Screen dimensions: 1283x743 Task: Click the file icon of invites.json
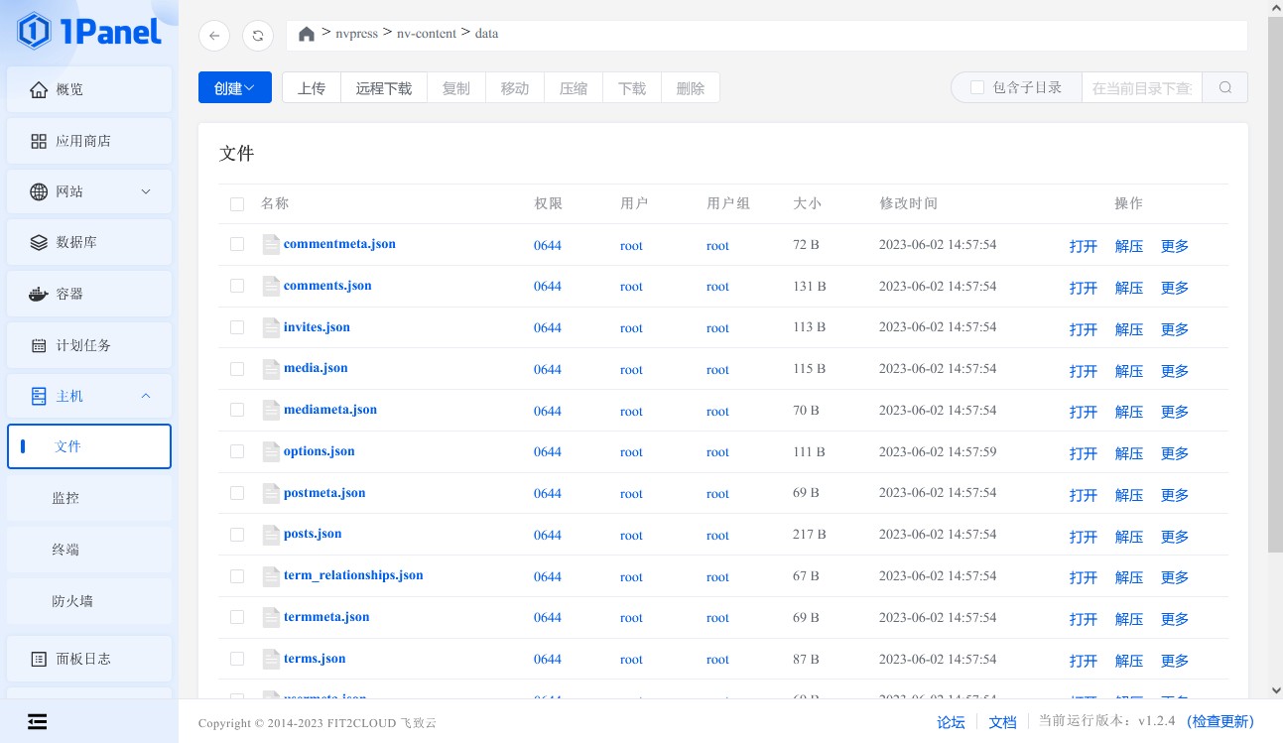click(271, 327)
